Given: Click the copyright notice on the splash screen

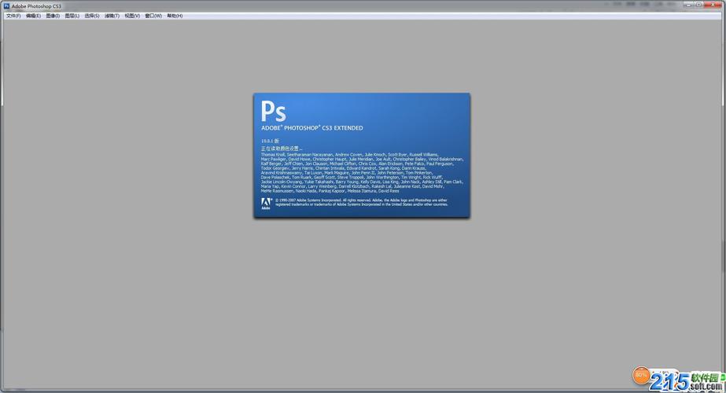Looking at the screenshot, I should (362, 202).
